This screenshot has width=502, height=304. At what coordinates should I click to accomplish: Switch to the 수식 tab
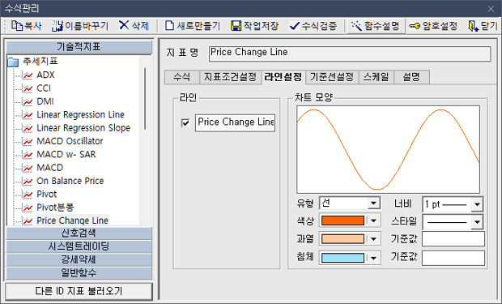pos(182,77)
